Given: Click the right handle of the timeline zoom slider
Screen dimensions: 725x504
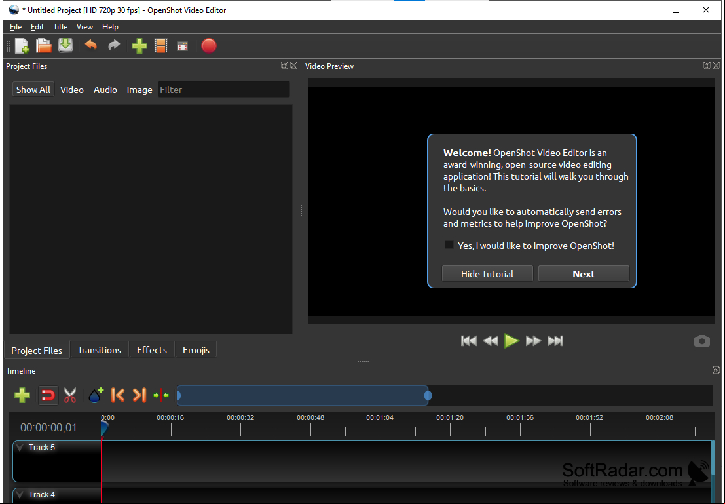Looking at the screenshot, I should pyautogui.click(x=428, y=396).
